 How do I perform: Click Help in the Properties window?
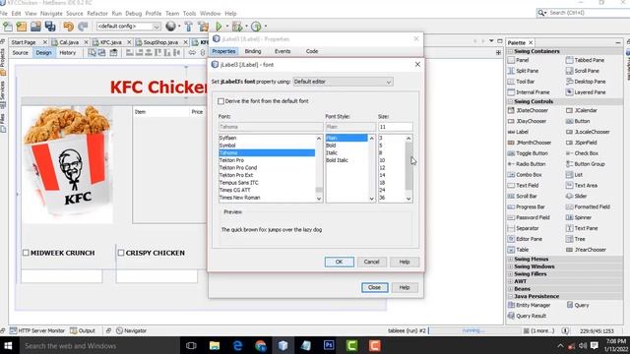tap(405, 288)
